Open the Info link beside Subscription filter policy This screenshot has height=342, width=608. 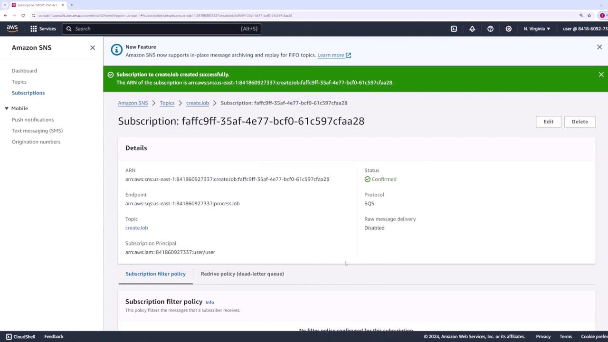[209, 302]
